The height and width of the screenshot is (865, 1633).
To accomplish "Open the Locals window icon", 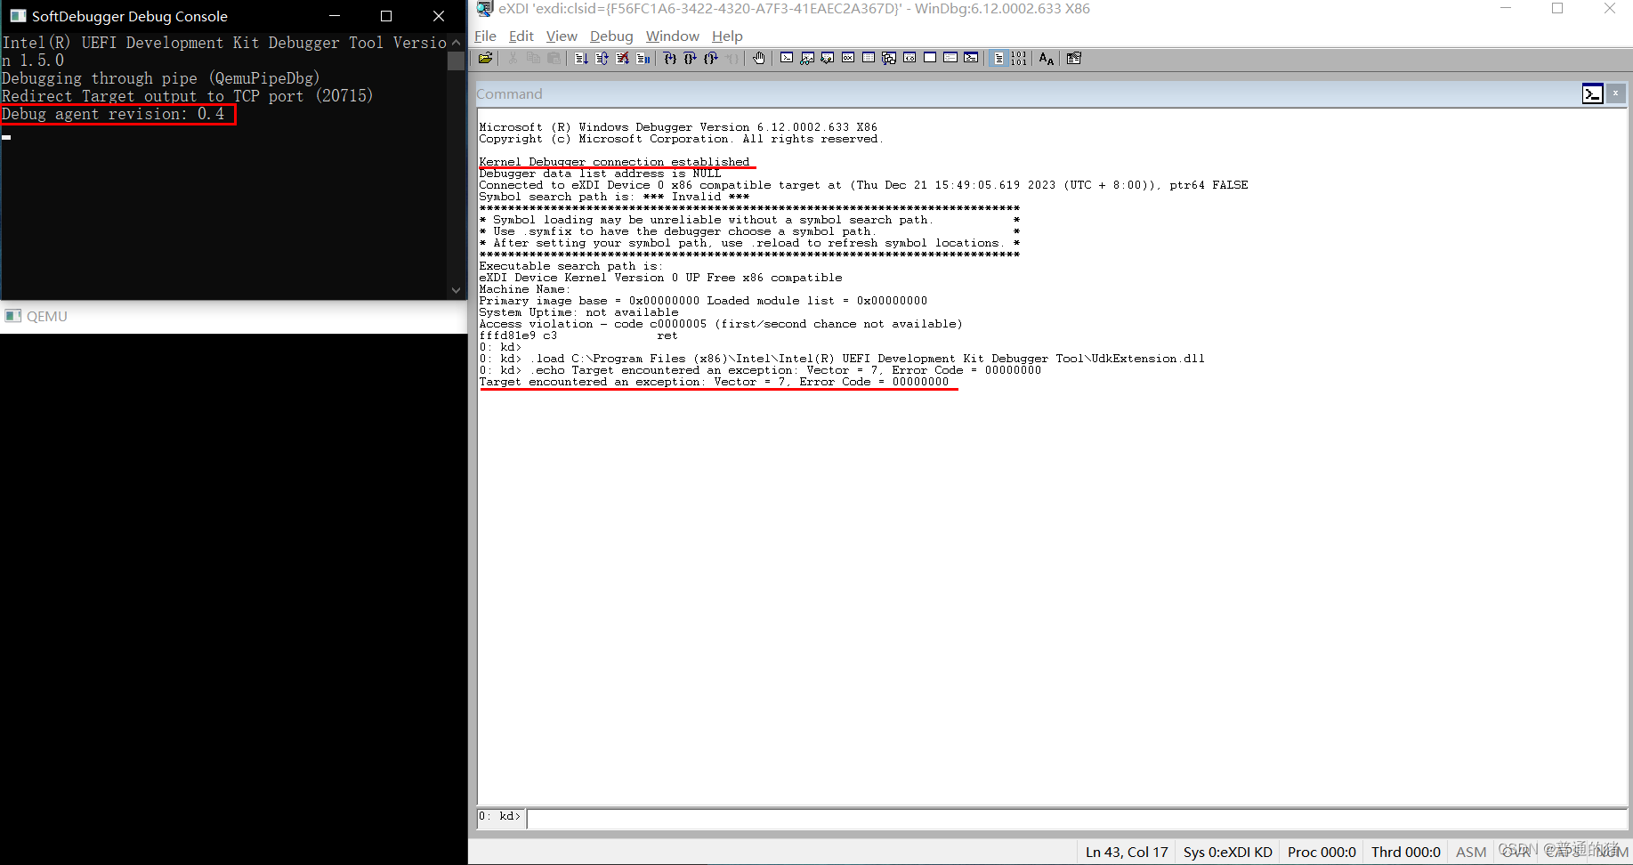I will [827, 58].
